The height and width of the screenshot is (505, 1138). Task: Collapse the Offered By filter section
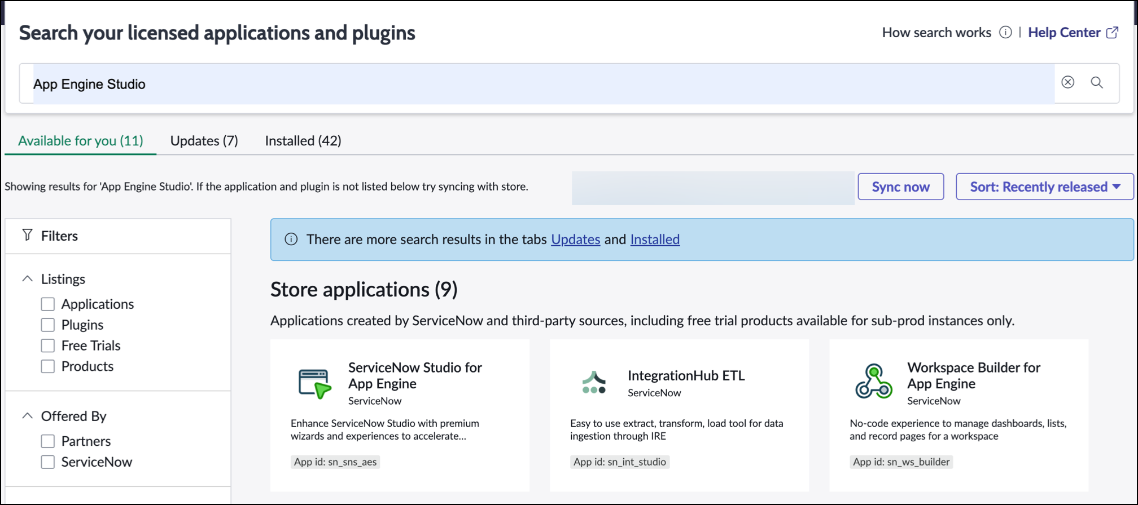point(27,416)
